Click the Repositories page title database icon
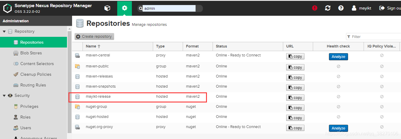 pyautogui.click(x=80, y=23)
